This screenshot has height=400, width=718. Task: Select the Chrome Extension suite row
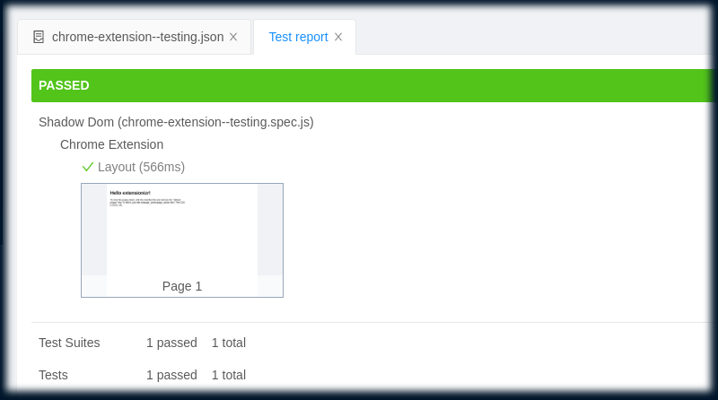coord(111,144)
